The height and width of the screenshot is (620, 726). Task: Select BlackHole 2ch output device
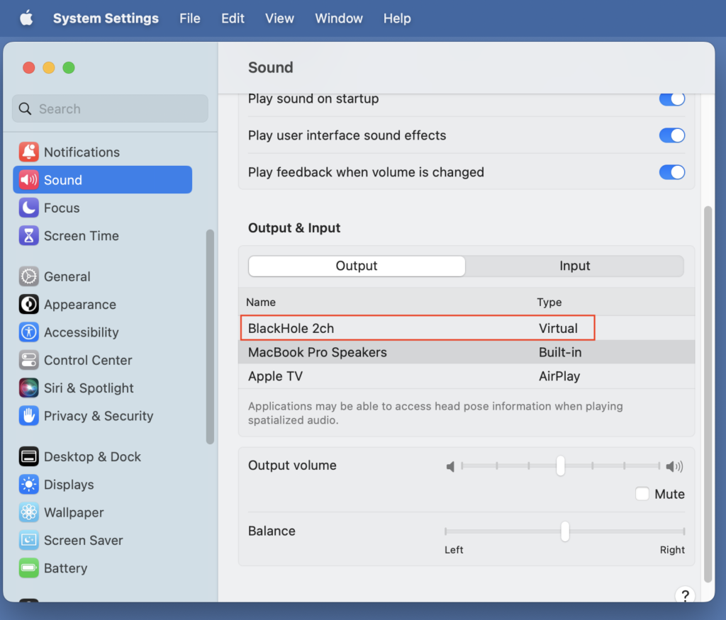(x=467, y=328)
